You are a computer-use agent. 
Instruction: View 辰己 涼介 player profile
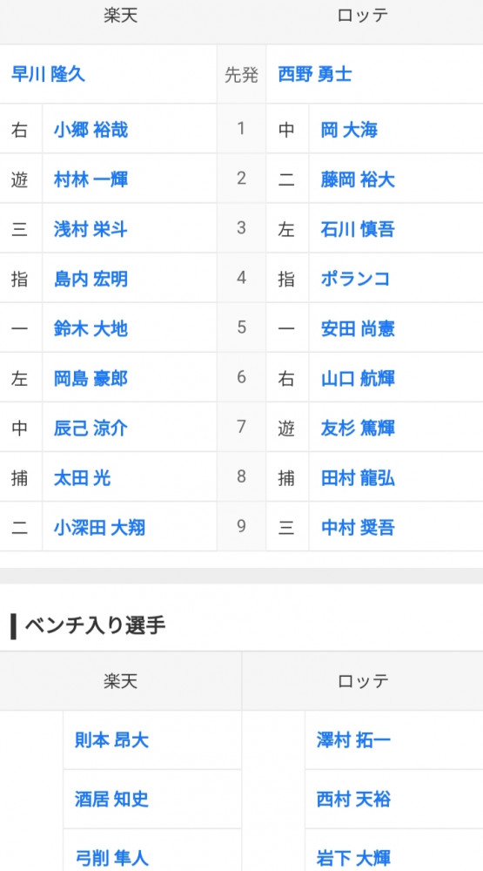(91, 428)
